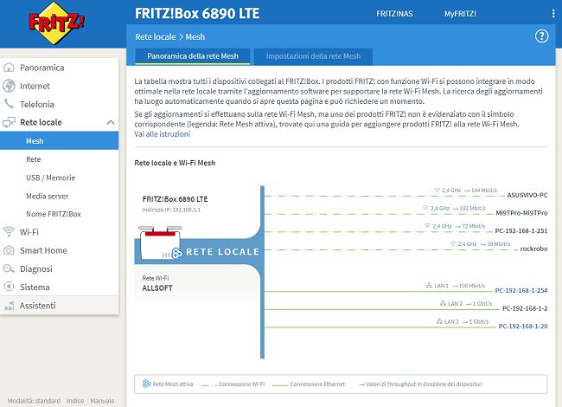Click the Mesh active icon on router
The image size is (562, 407).
tap(176, 254)
